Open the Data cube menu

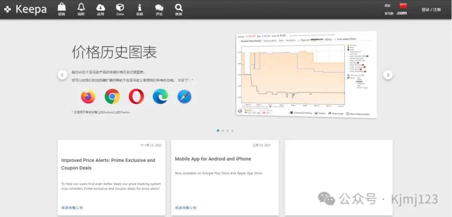click(x=120, y=9)
